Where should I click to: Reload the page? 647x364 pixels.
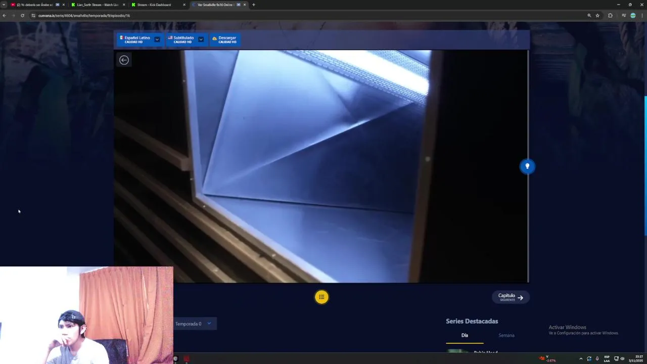[x=22, y=16]
